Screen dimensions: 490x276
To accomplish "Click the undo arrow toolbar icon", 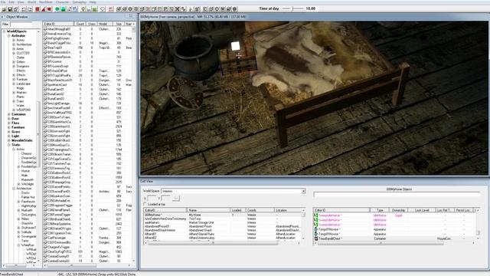I will click(24, 9).
